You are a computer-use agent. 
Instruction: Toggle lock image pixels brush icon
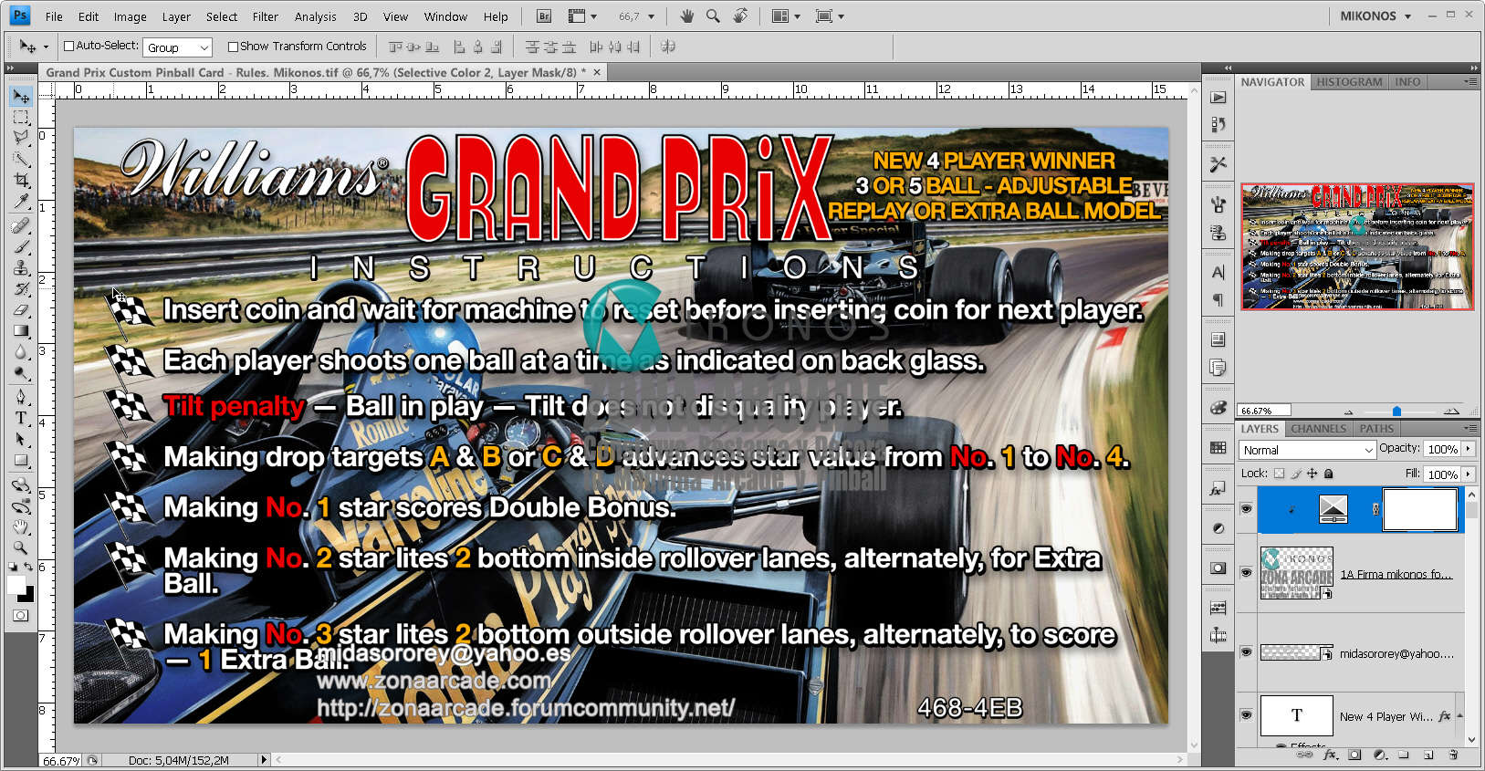(1296, 474)
